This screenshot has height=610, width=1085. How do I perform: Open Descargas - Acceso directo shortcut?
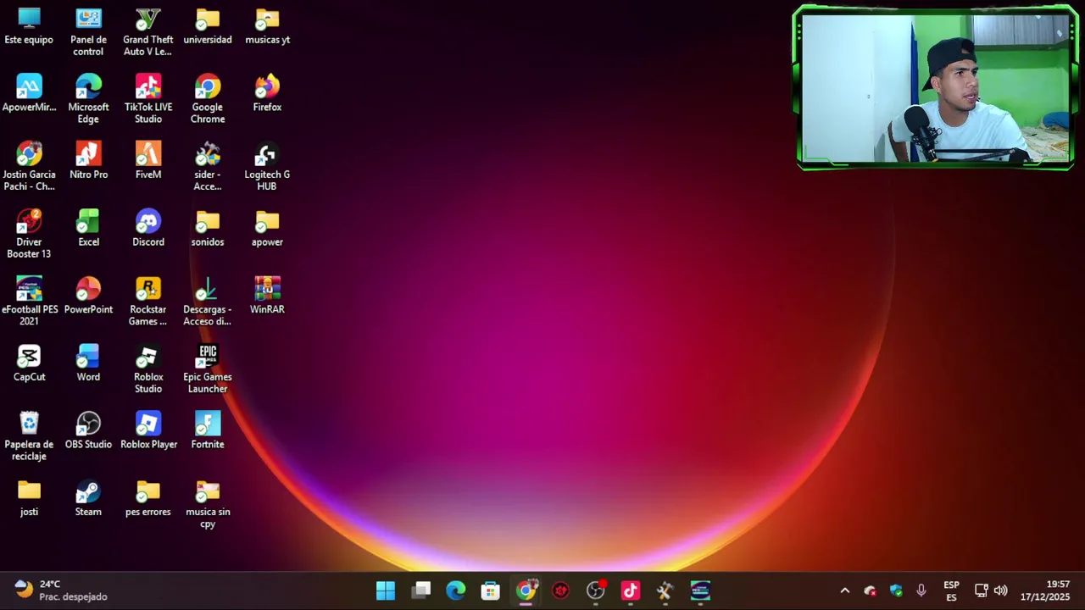tap(208, 302)
